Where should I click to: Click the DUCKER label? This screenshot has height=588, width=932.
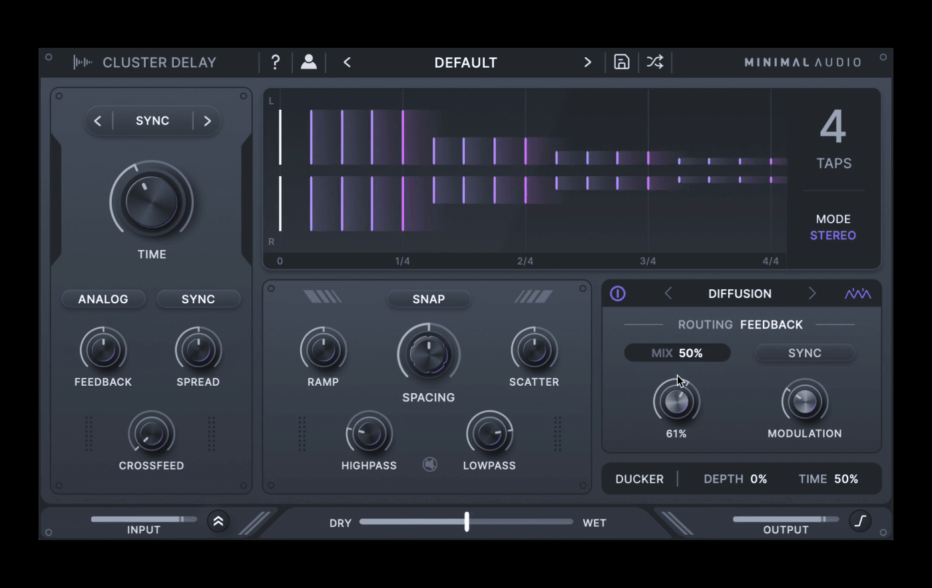639,479
